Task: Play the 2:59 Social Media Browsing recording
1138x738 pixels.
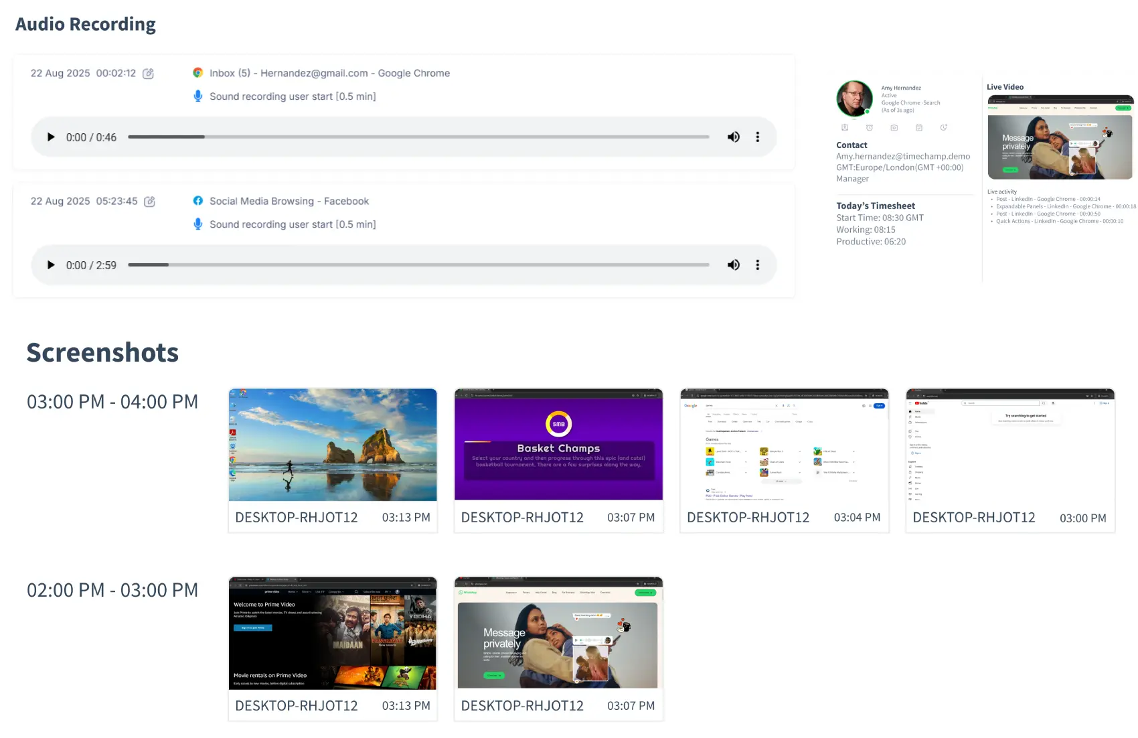Action: point(51,265)
